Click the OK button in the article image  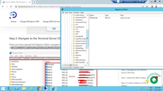click(53, 29)
